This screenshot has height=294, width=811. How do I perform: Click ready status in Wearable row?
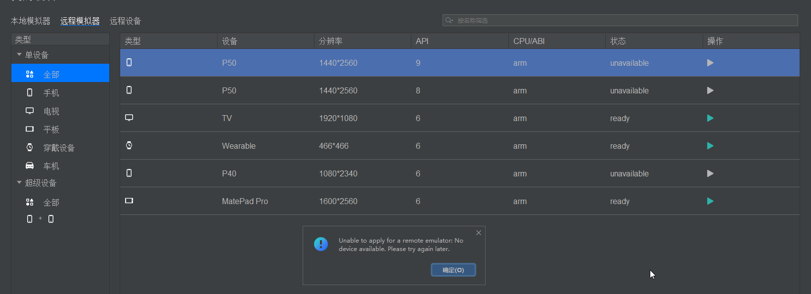pos(620,146)
